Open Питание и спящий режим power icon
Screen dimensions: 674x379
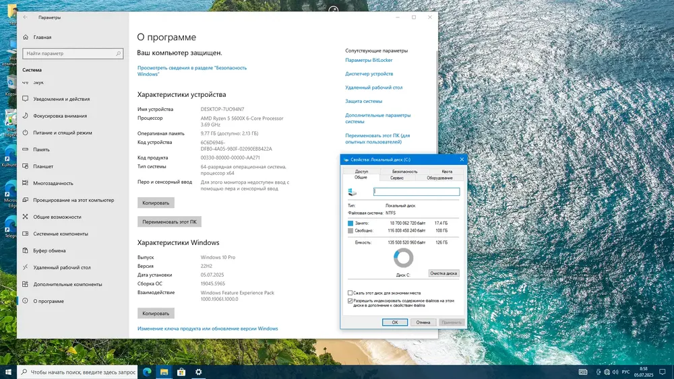[26, 133]
